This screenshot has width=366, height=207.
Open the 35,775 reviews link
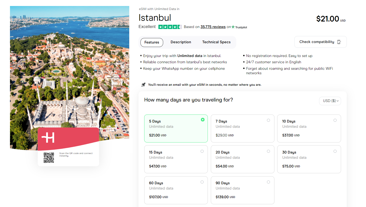[213, 27]
